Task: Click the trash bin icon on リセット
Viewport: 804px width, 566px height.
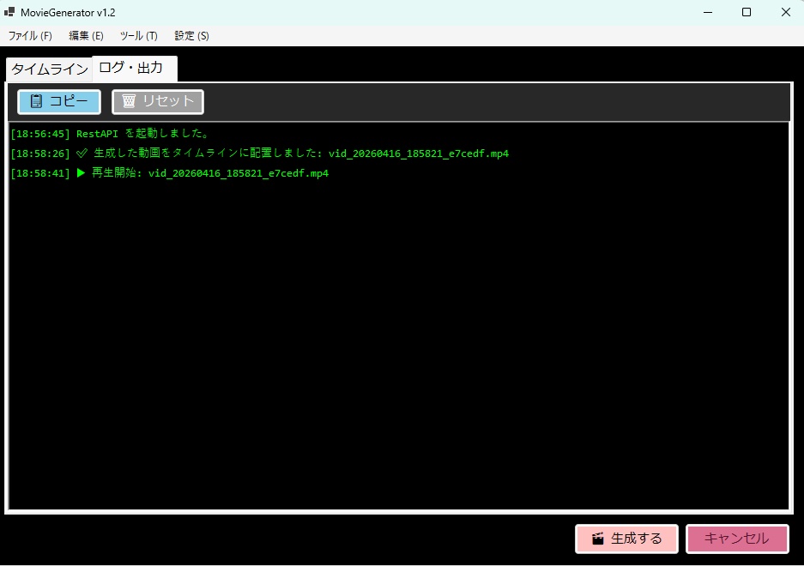Action: click(x=130, y=101)
